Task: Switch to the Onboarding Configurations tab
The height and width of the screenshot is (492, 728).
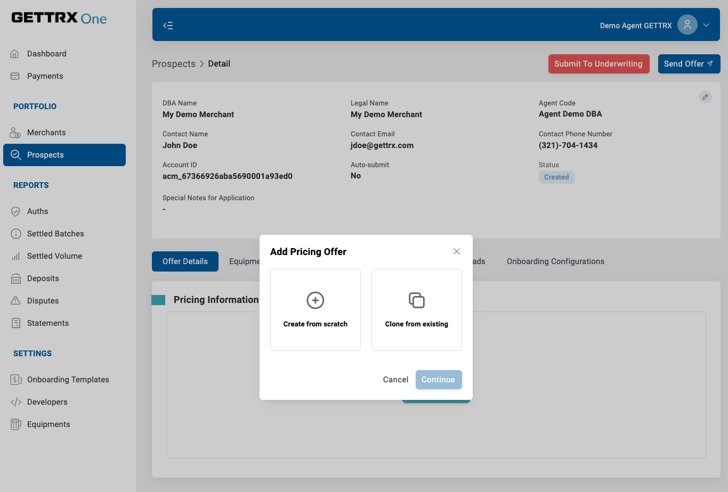Action: pos(555,261)
